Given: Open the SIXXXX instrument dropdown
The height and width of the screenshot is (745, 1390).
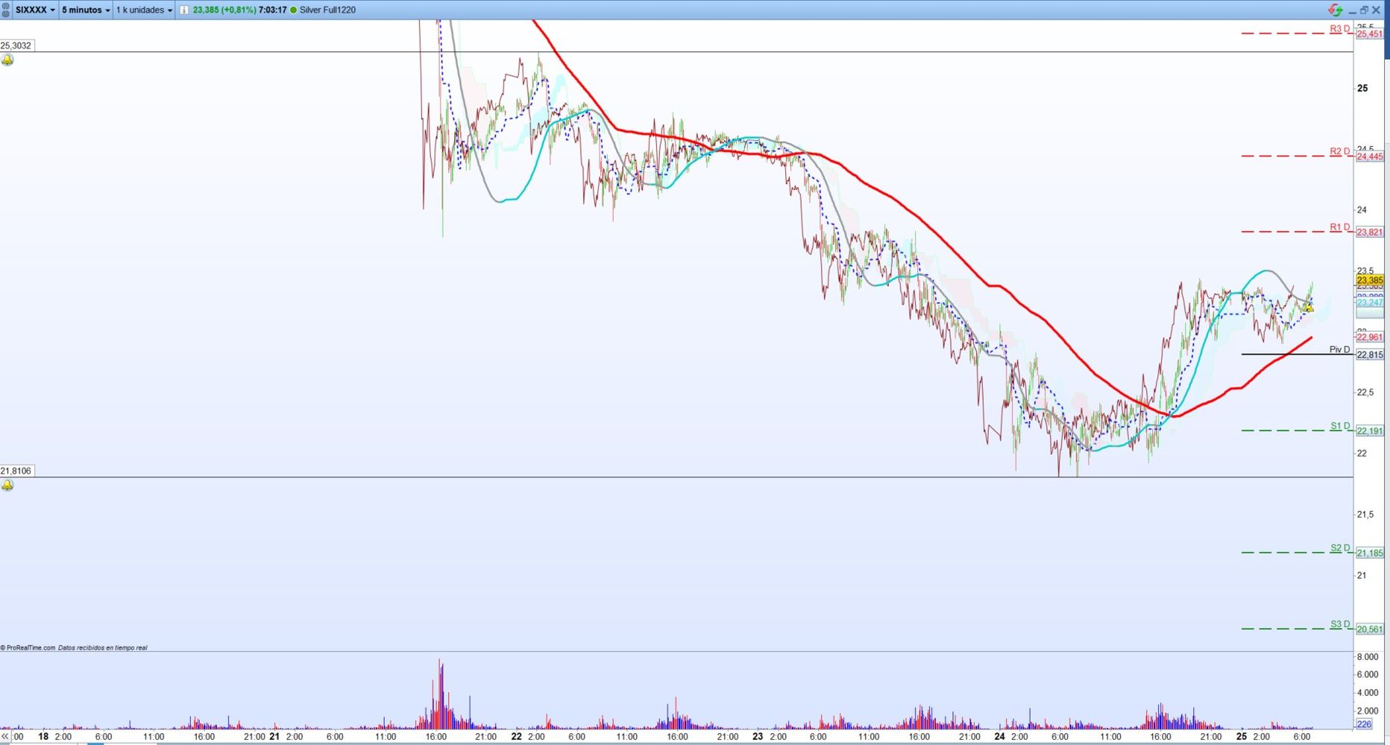Looking at the screenshot, I should [35, 10].
